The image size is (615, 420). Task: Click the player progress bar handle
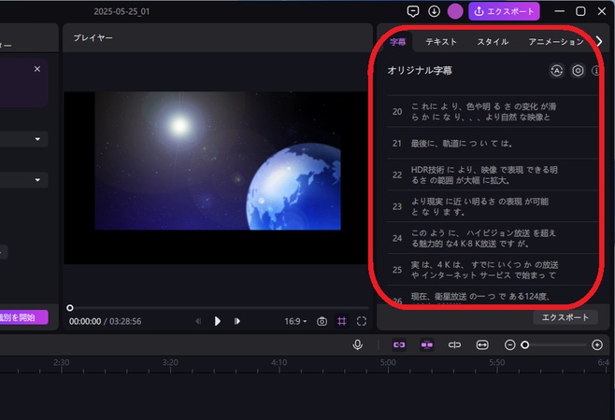(x=70, y=308)
